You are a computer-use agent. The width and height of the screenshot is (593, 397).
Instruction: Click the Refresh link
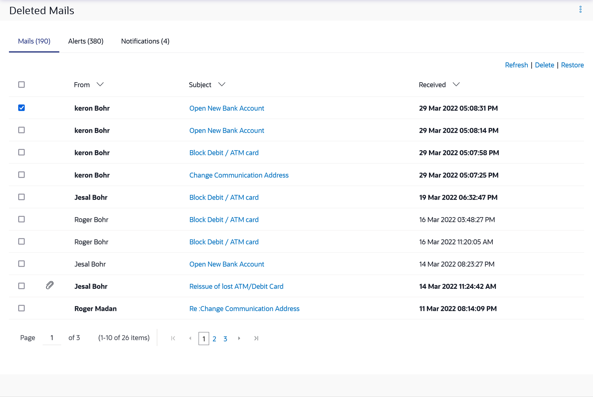click(516, 65)
